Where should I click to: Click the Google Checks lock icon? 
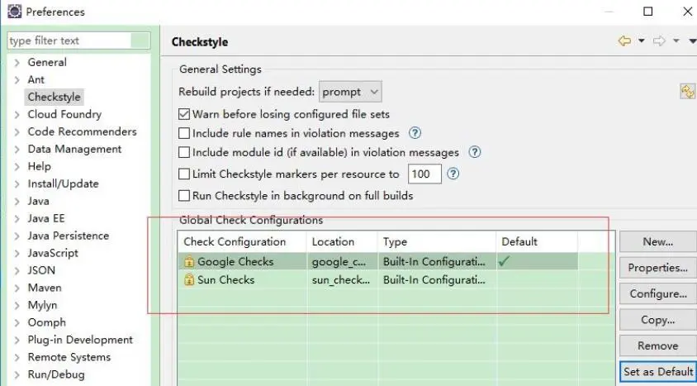[x=189, y=261]
